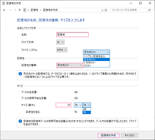Viewport: 155px width, 140px height.
Task: Click the プールの使用可能な容量 label
Action: click(34, 98)
